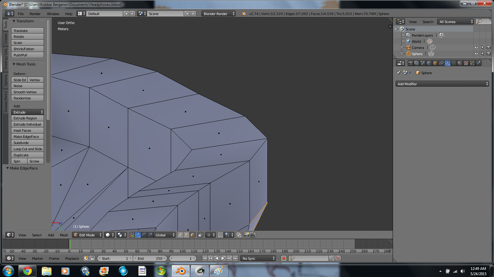The width and height of the screenshot is (494, 277).
Task: Click the delete keyframe crossed key icon
Action: [x=338, y=258]
